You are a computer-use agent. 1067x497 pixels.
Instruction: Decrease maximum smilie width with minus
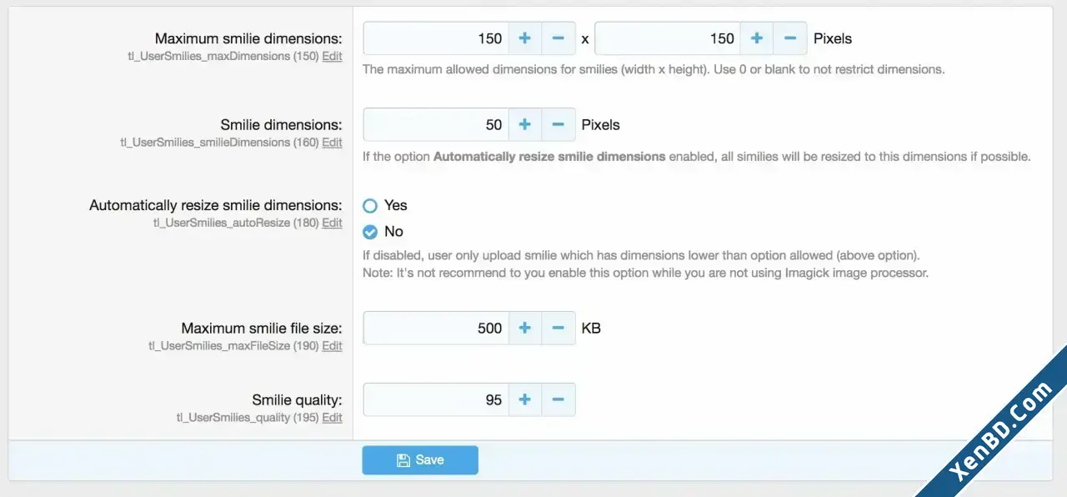pos(559,38)
